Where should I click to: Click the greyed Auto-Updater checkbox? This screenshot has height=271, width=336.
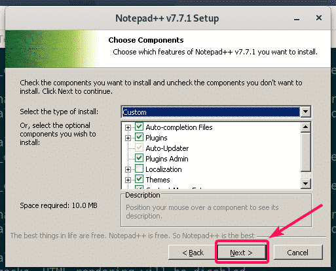click(139, 148)
